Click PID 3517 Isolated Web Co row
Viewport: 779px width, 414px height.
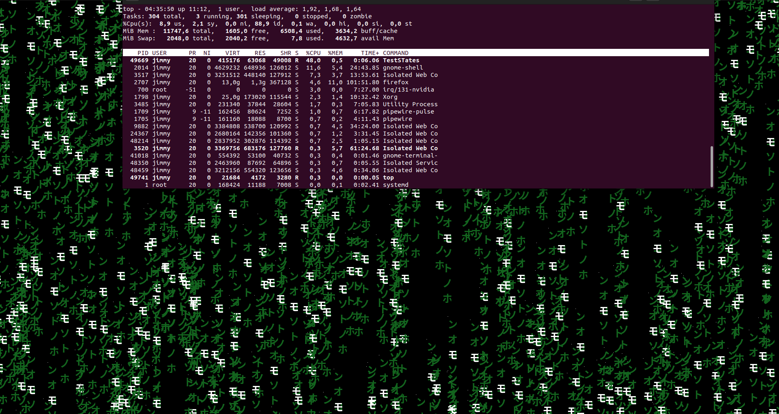tap(416, 75)
